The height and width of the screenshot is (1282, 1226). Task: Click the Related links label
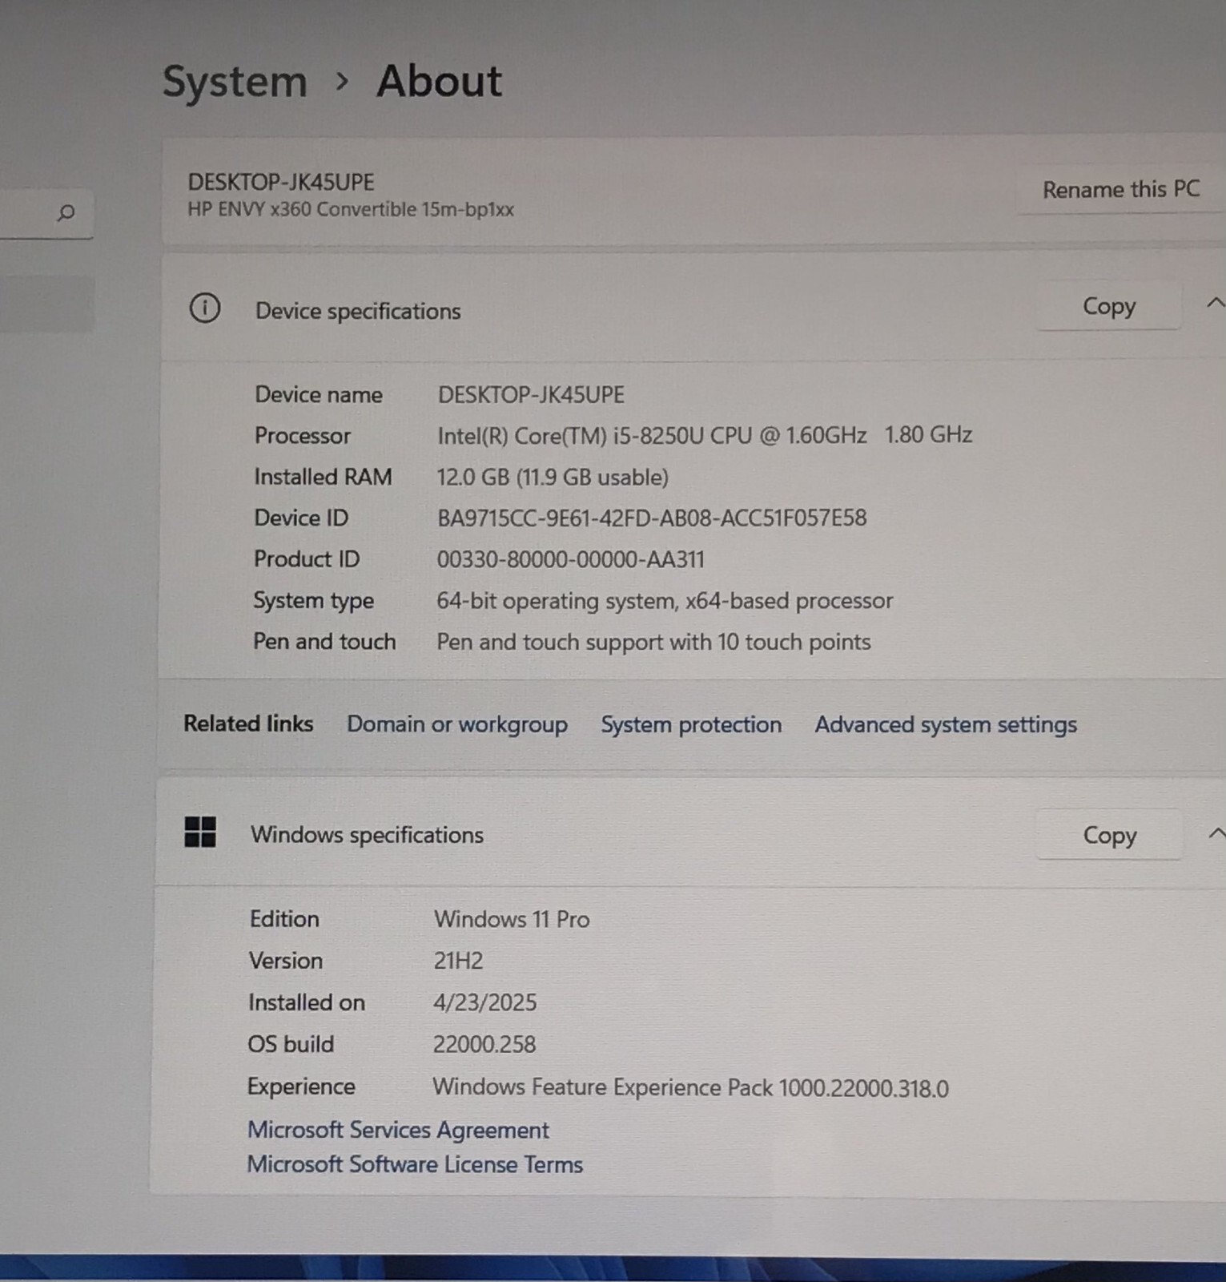(x=248, y=724)
